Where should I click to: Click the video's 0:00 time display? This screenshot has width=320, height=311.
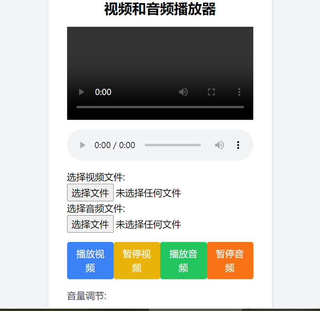103,92
